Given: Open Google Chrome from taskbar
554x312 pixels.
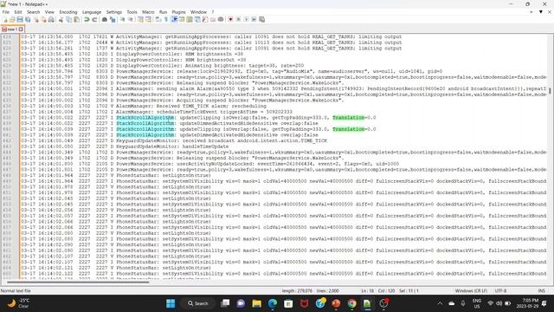Looking at the screenshot, I should [352, 303].
